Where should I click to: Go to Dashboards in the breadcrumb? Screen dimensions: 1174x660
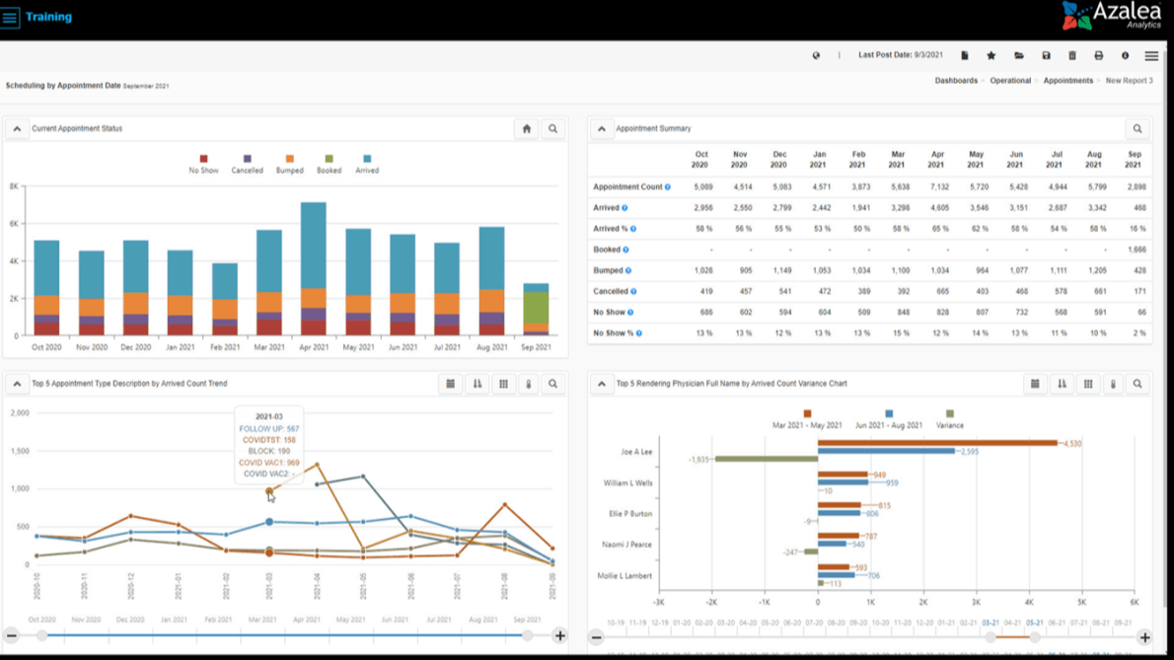[956, 81]
